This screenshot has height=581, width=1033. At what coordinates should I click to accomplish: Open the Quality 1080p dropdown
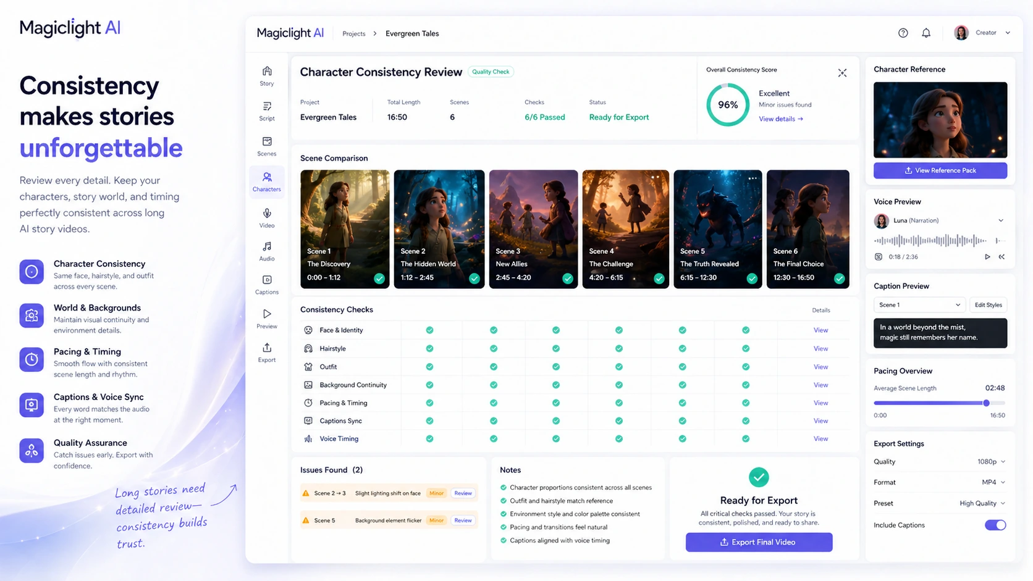pyautogui.click(x=991, y=462)
